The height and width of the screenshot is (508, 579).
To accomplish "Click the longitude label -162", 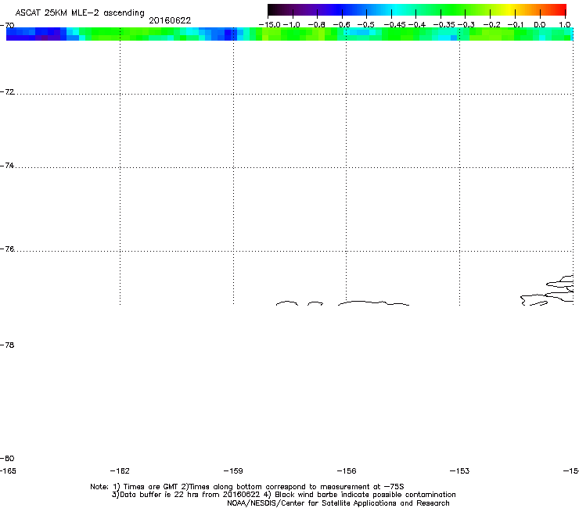I will (120, 471).
